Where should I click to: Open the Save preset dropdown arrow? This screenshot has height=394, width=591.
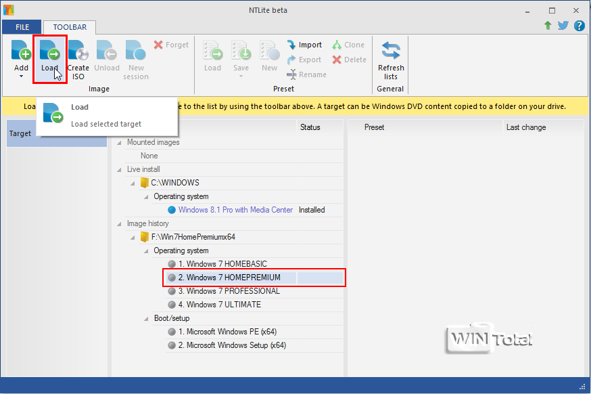tap(241, 76)
